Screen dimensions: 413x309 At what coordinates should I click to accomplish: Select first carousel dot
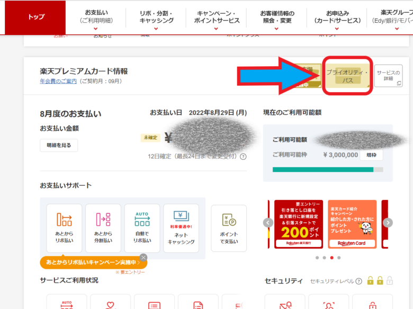(317, 258)
